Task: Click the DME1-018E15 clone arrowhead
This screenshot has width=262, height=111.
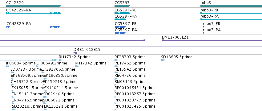Action: point(75,53)
